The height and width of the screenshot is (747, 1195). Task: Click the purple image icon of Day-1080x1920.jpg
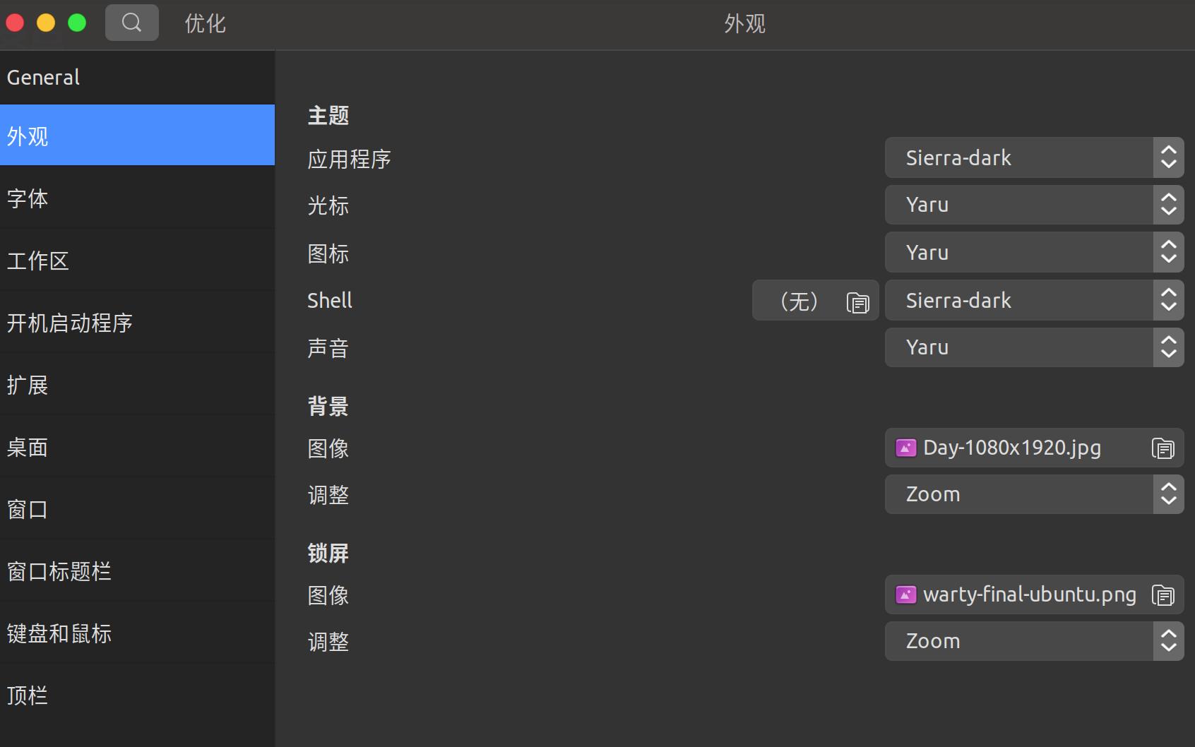(x=906, y=448)
